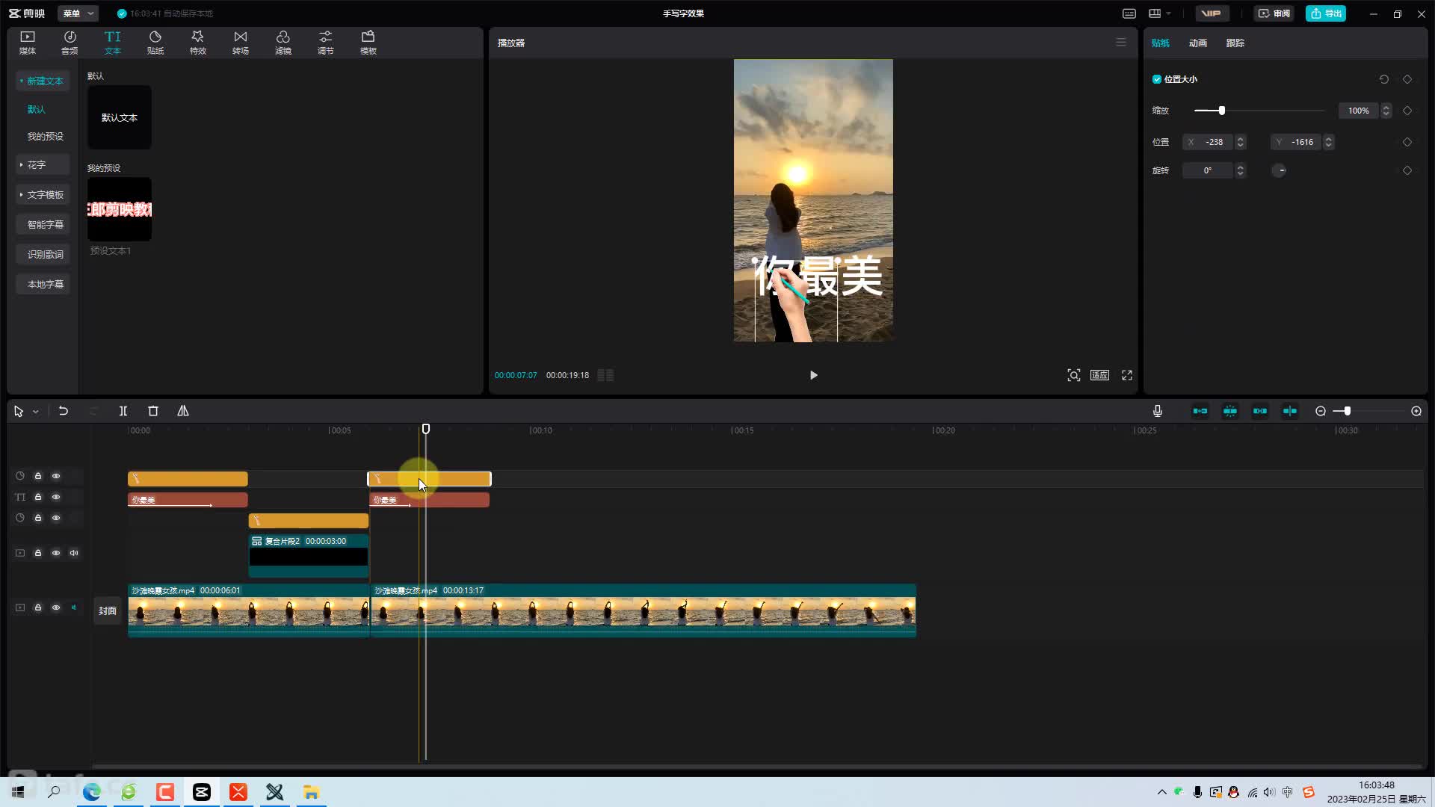Click the split clip tool
1435x807 pixels.
(x=123, y=411)
